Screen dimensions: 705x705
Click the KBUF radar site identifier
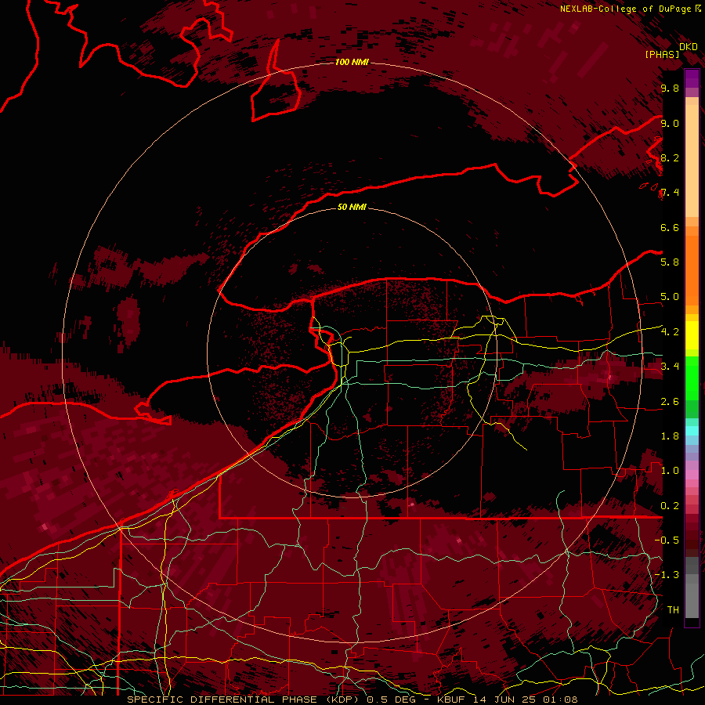[450, 700]
